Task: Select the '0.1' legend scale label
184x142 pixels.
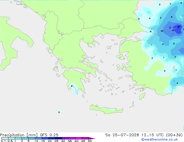Action: coord(3,141)
